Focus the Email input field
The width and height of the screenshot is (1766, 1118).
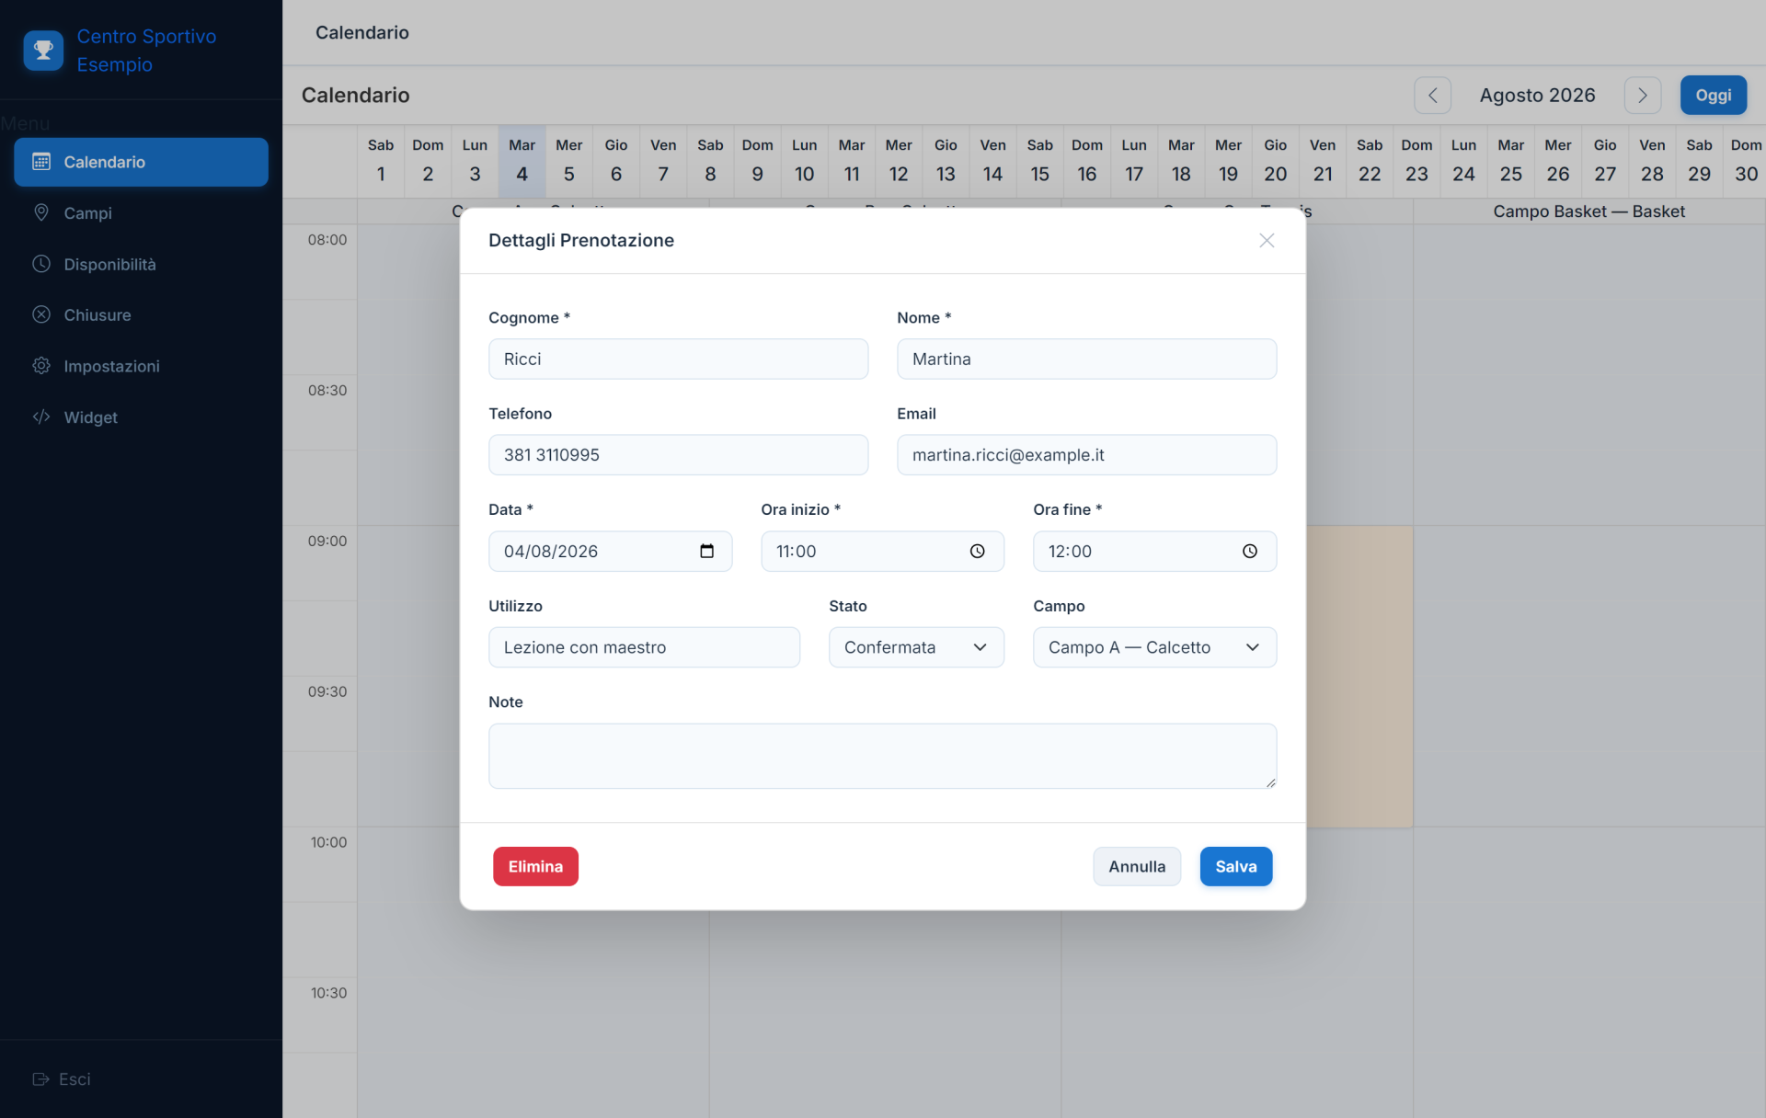coord(1086,454)
